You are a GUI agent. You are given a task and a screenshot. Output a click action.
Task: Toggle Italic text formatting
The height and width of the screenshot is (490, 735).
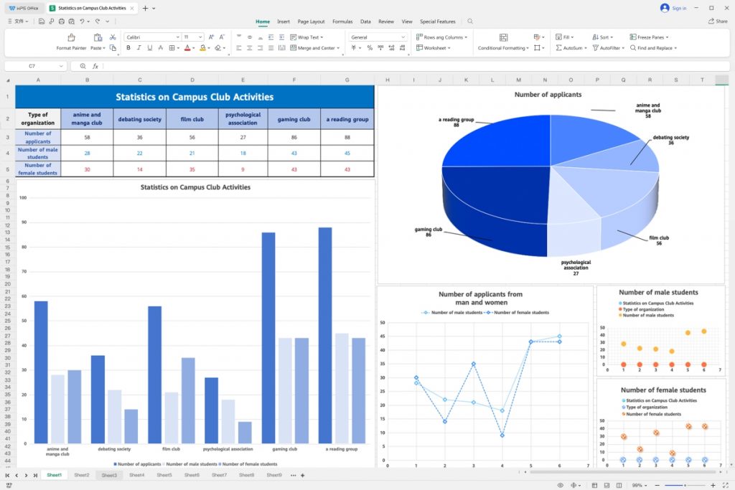[139, 48]
